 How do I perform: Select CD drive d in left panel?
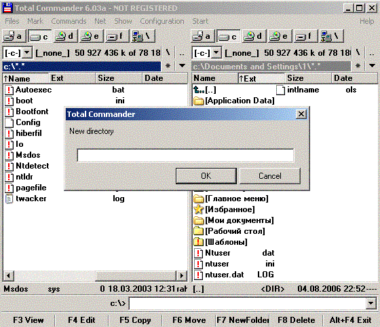coord(65,37)
